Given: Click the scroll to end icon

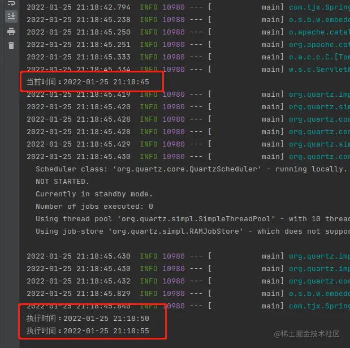Looking at the screenshot, I should pyautogui.click(x=11, y=16).
